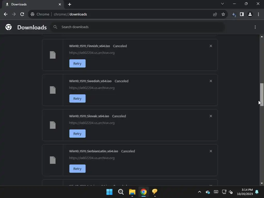Open Slovak ISO source link ia802204.us.archive.org
The width and height of the screenshot is (264, 198).
92,123
